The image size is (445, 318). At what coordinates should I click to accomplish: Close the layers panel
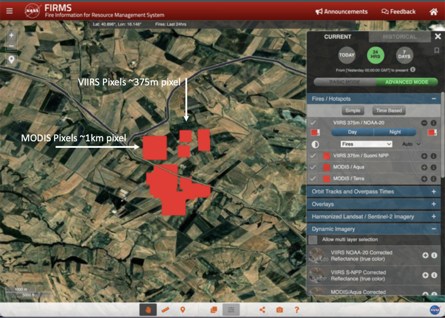coord(438,36)
